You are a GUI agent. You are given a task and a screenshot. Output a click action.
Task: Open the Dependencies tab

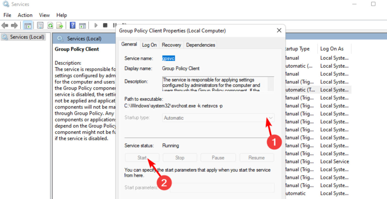point(200,45)
